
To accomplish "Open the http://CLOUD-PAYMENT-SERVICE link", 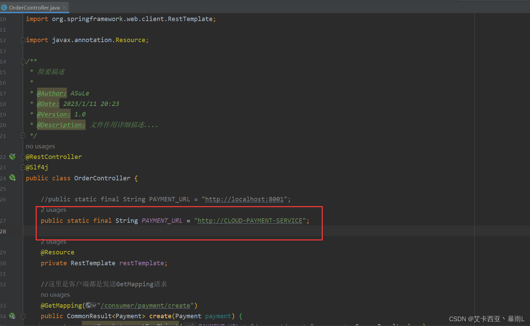I will click(250, 221).
